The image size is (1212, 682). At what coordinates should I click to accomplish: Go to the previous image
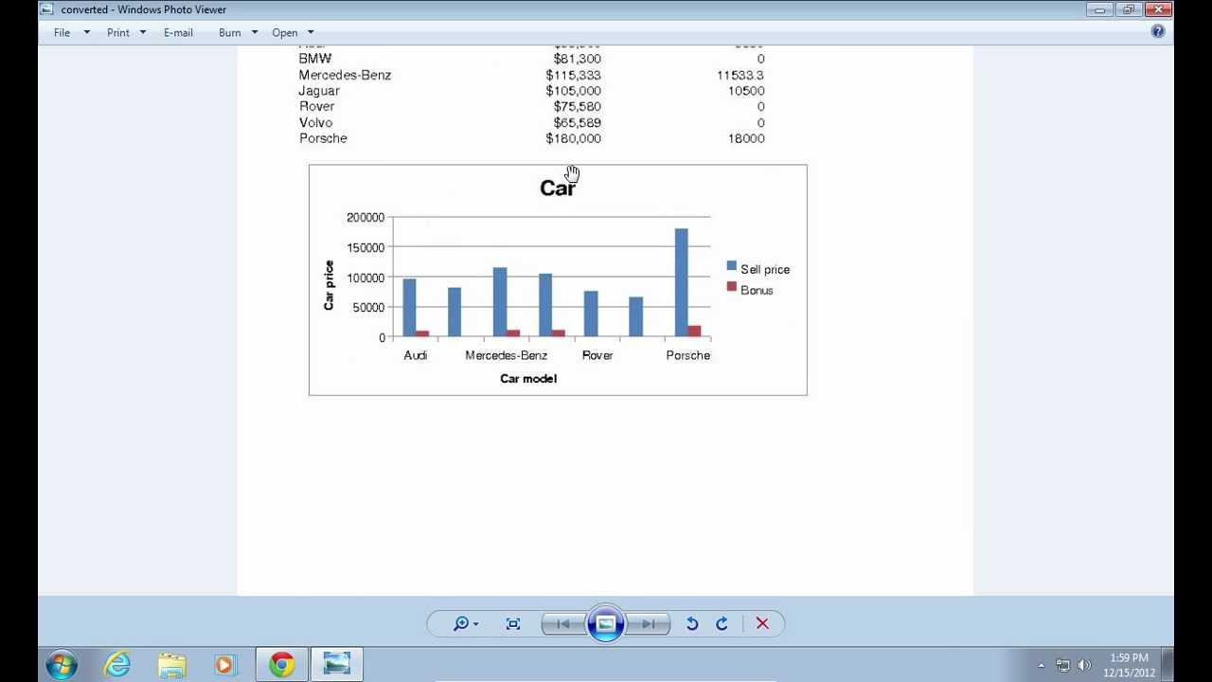click(563, 623)
